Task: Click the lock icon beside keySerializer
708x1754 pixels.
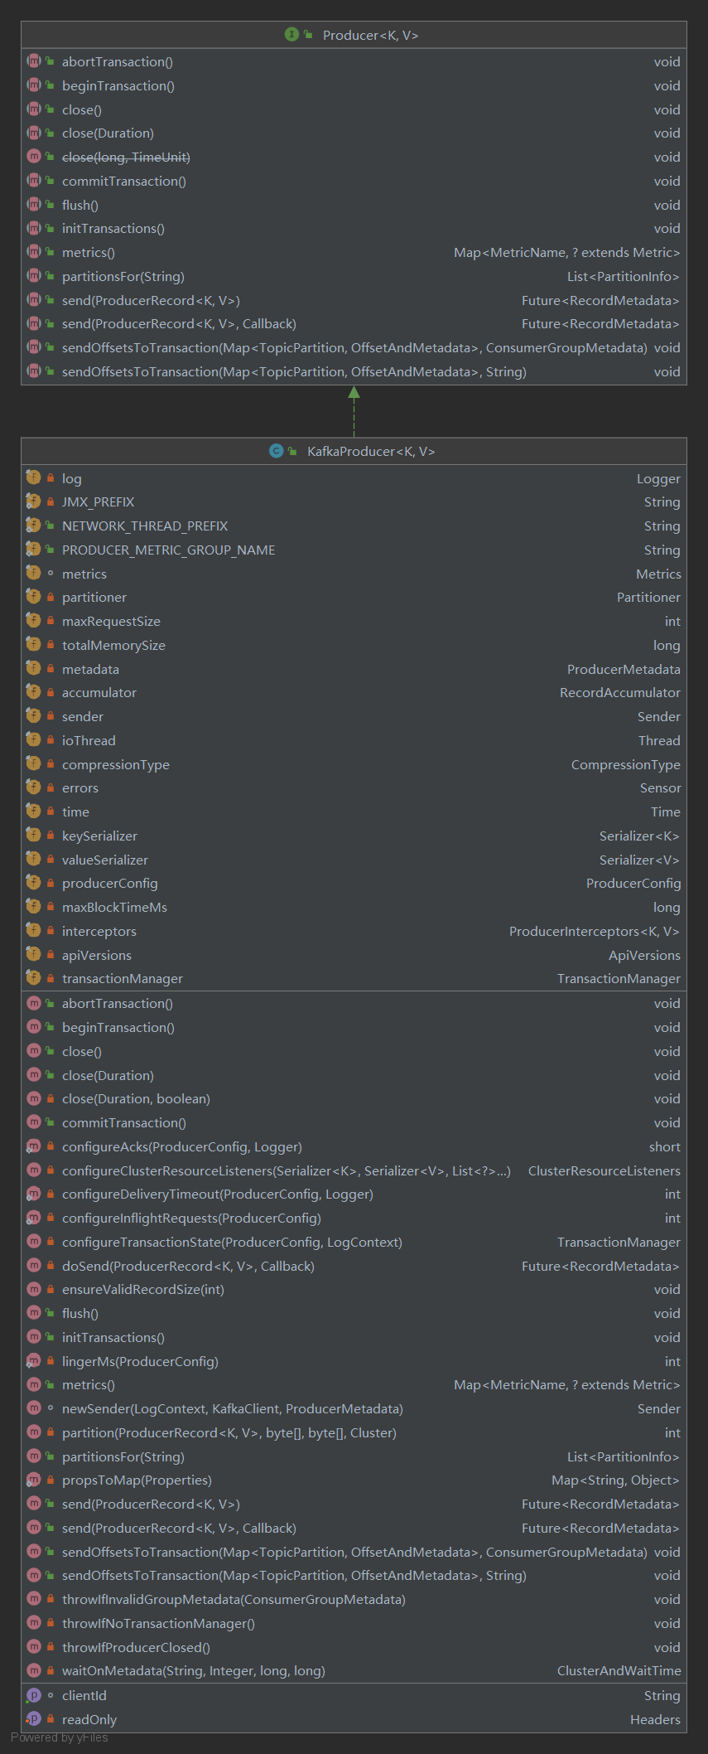Action: 51,836
